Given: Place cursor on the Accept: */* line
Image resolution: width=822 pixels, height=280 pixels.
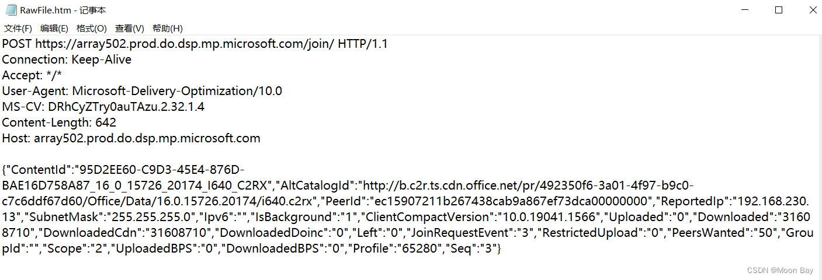Looking at the screenshot, I should [x=32, y=75].
